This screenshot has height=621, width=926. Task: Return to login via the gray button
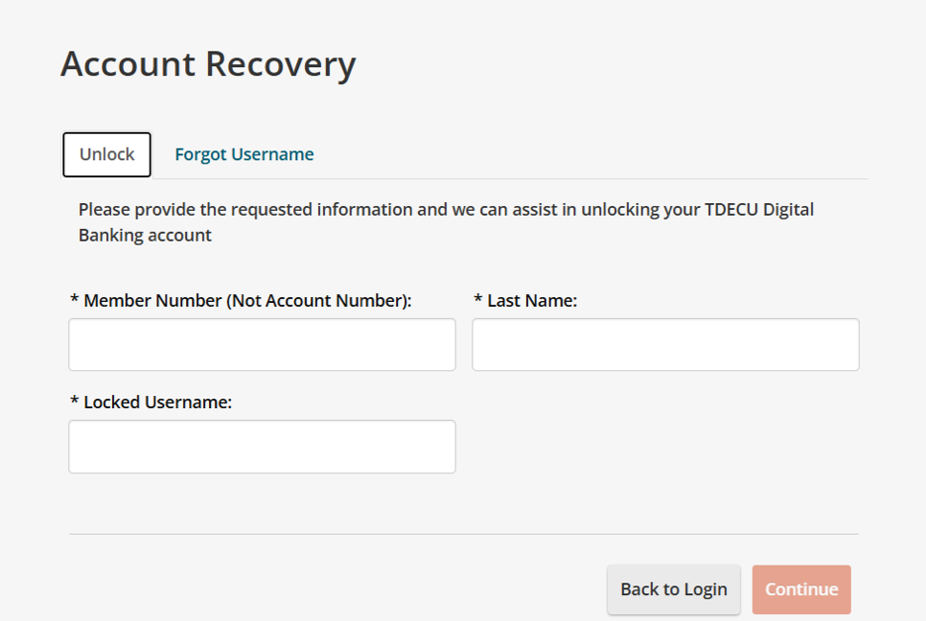coord(674,589)
